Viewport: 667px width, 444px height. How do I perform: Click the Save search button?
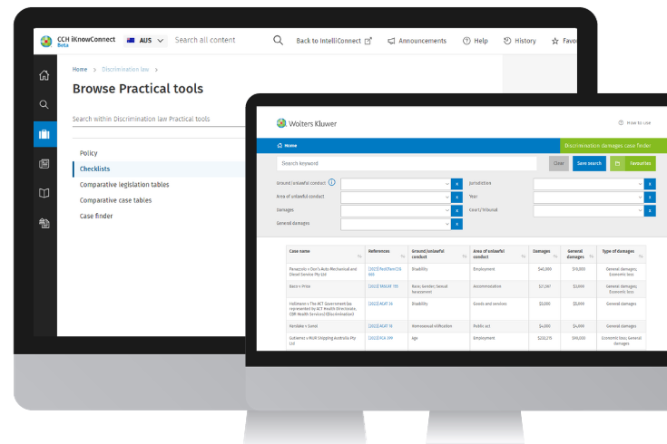589,163
